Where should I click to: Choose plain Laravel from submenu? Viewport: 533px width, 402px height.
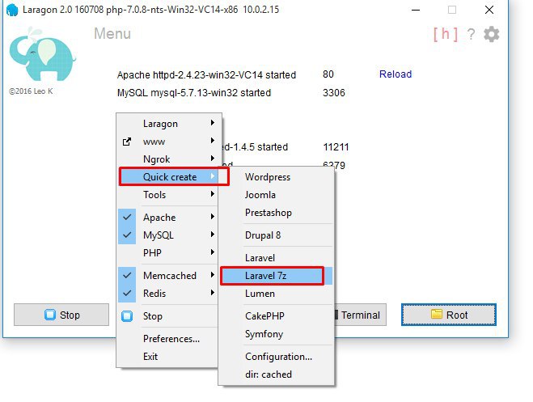[x=277, y=258]
